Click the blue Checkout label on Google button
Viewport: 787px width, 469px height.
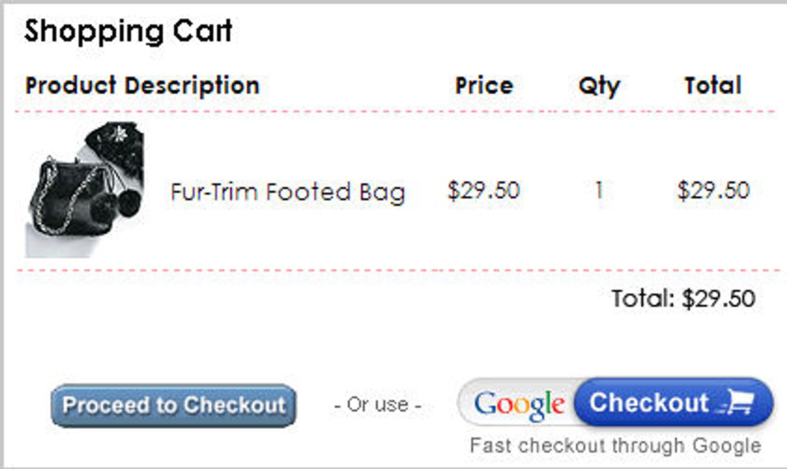click(649, 402)
